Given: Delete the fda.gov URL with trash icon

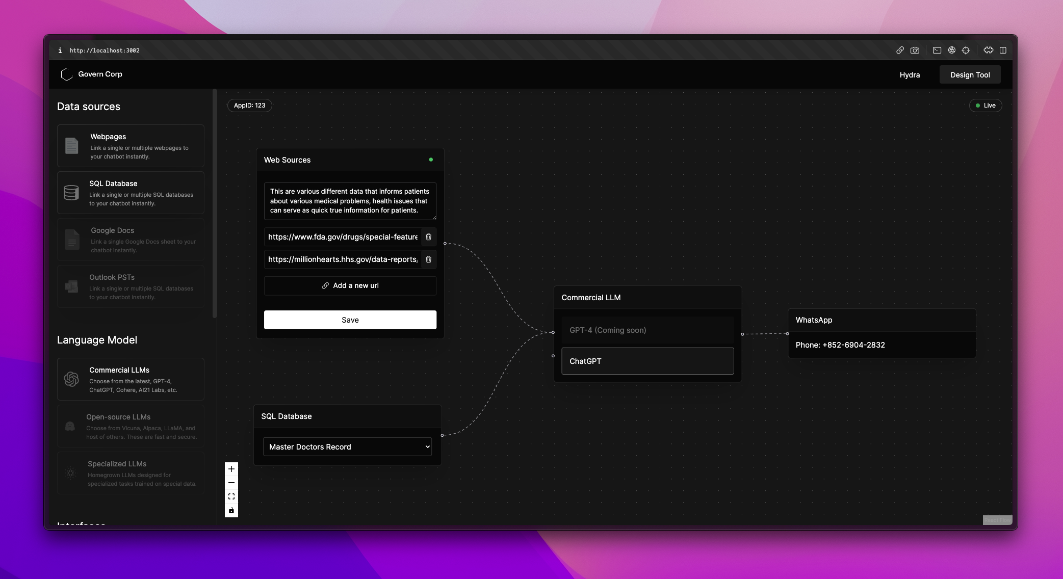Looking at the screenshot, I should [428, 237].
